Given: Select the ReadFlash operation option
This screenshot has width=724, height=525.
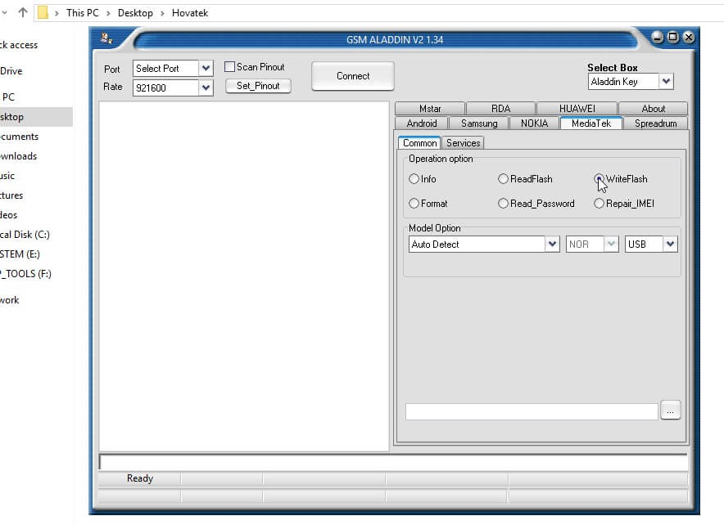Looking at the screenshot, I should tap(503, 179).
